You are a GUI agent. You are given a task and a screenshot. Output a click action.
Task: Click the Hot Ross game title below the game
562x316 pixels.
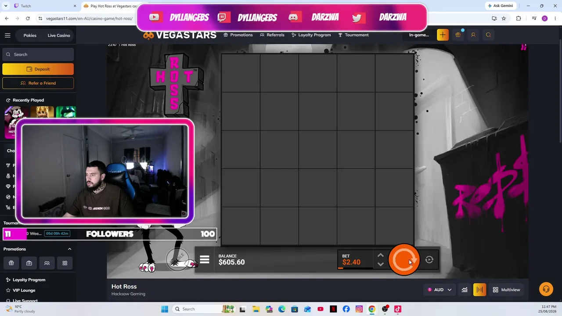click(x=124, y=287)
